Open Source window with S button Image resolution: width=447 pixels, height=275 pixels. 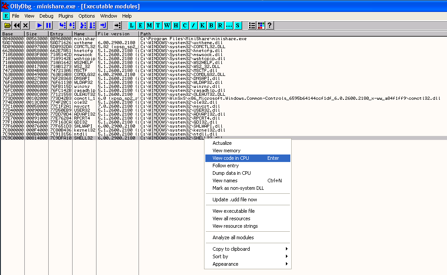pos(238,26)
